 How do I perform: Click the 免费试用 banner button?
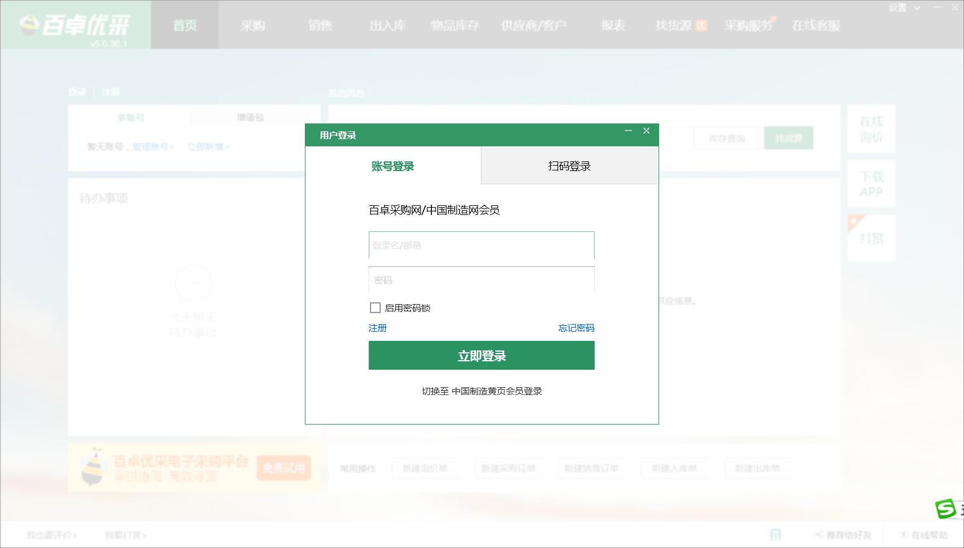point(284,467)
